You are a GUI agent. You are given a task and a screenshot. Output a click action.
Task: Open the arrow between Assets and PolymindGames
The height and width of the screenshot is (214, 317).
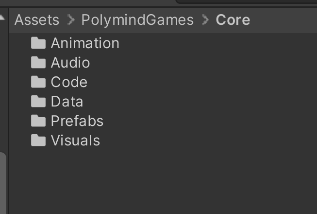point(70,20)
